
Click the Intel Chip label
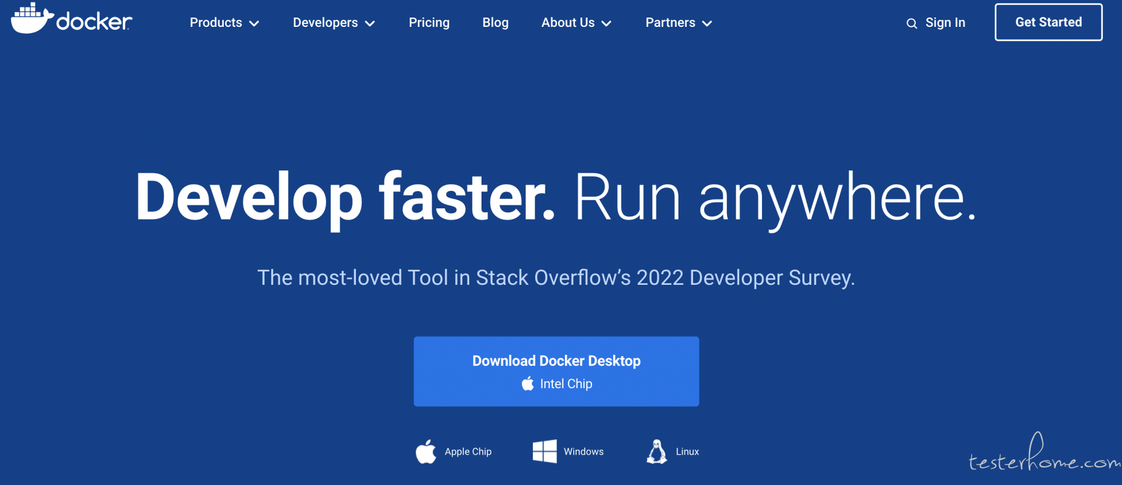coord(566,383)
